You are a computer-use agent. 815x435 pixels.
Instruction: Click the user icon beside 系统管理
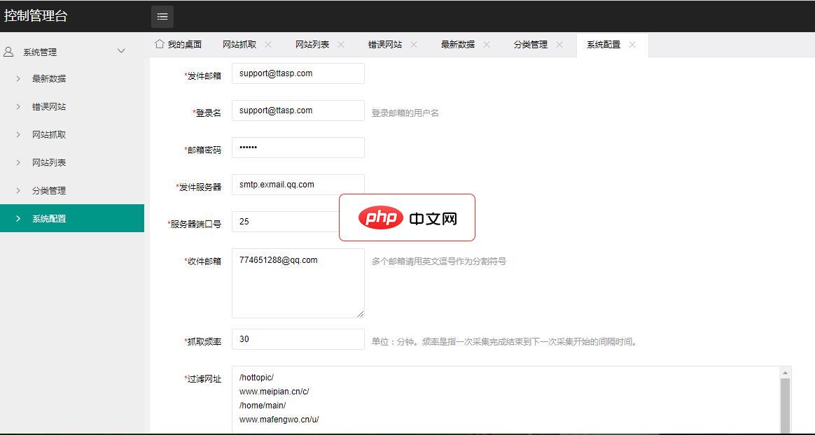pyautogui.click(x=8, y=52)
